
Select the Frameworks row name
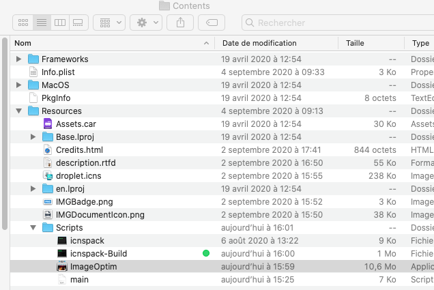(x=65, y=59)
